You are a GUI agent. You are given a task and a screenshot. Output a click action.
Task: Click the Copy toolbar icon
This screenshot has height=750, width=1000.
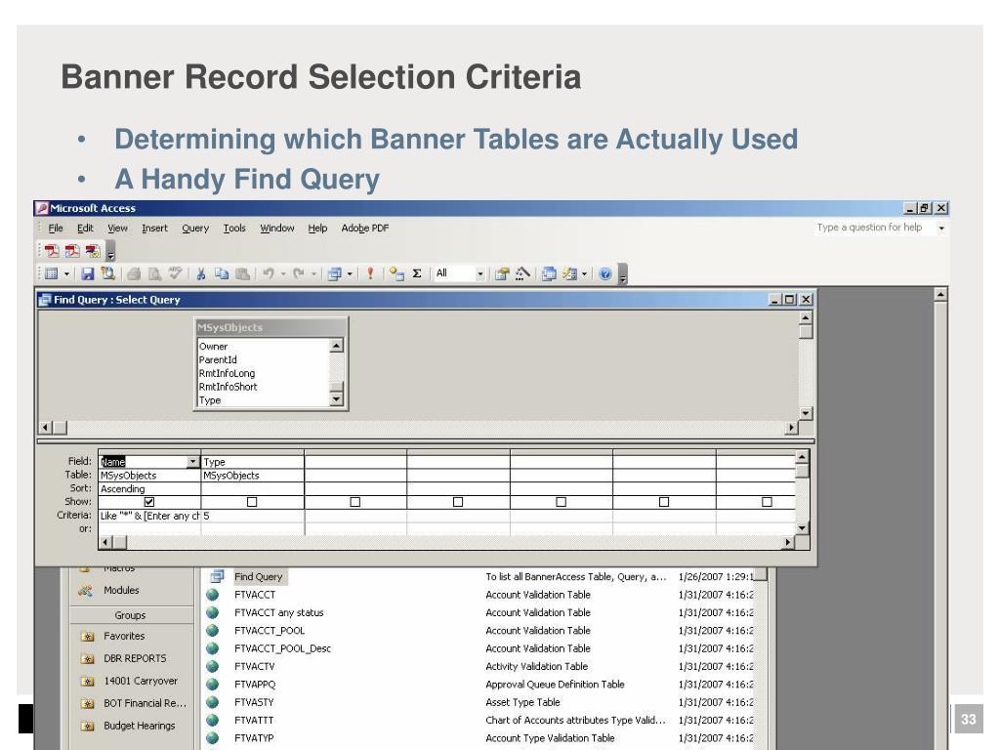click(x=222, y=273)
